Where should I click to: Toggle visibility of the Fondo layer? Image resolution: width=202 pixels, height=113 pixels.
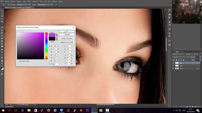coord(173,68)
